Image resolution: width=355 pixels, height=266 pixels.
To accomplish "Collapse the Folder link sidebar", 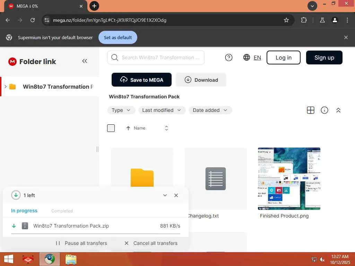I will [85, 61].
